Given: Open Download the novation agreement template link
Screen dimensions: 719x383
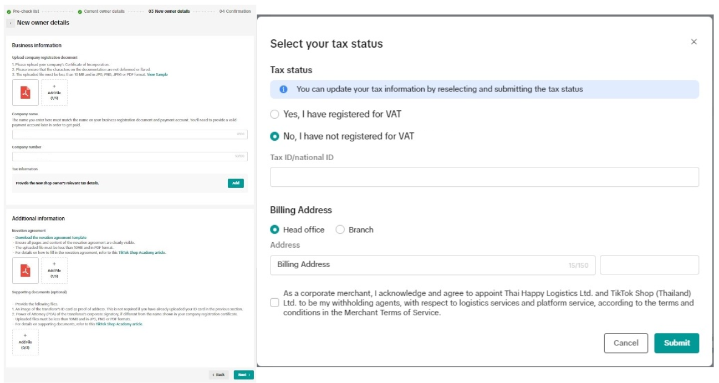Looking at the screenshot, I should (x=51, y=237).
